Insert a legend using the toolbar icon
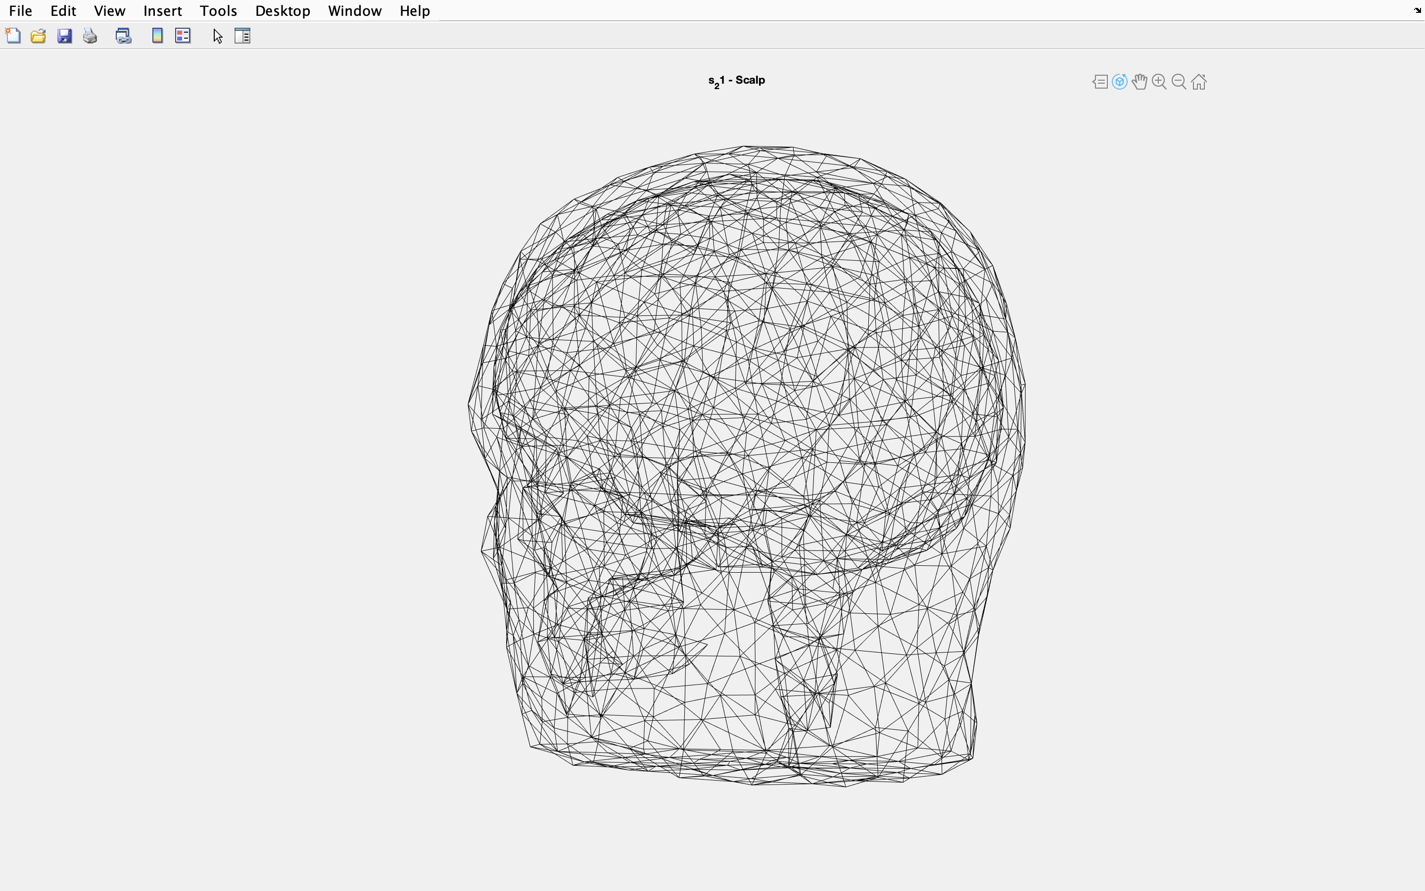Viewport: 1425px width, 891px height. pyautogui.click(x=183, y=36)
